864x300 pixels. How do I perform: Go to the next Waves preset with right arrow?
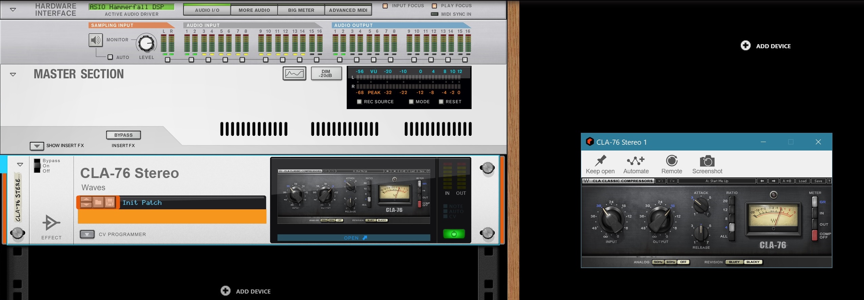coord(773,181)
